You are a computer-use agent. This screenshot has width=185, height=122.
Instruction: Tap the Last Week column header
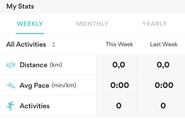pos(164,44)
